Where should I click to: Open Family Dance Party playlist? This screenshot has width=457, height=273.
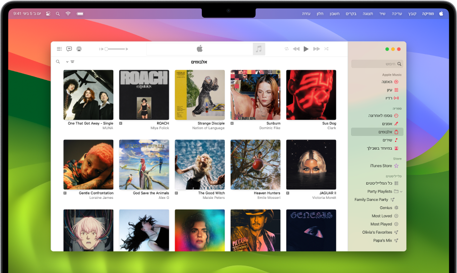click(x=375, y=200)
